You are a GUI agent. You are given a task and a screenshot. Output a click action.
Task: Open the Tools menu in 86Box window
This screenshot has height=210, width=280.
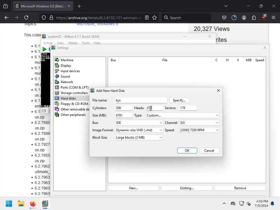86,43
